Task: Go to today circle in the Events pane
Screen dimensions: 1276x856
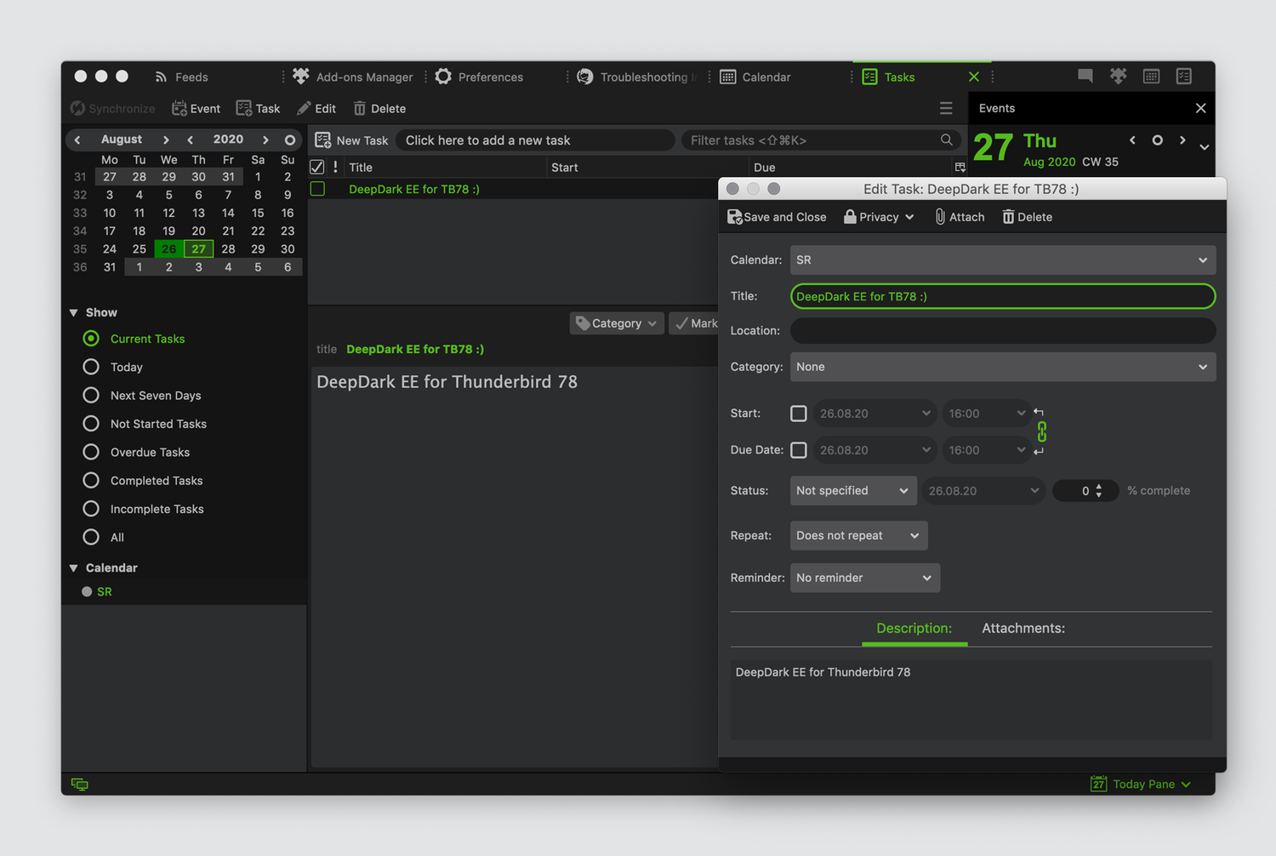Action: (x=1158, y=140)
